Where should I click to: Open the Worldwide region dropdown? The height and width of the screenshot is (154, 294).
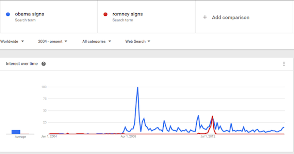12,41
